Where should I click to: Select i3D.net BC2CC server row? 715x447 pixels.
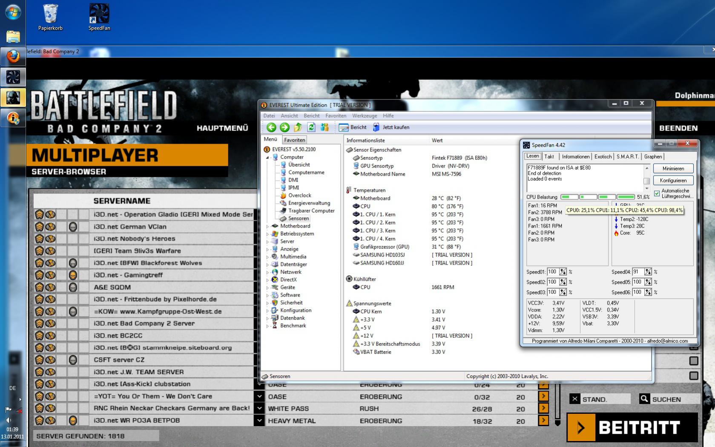pos(144,335)
